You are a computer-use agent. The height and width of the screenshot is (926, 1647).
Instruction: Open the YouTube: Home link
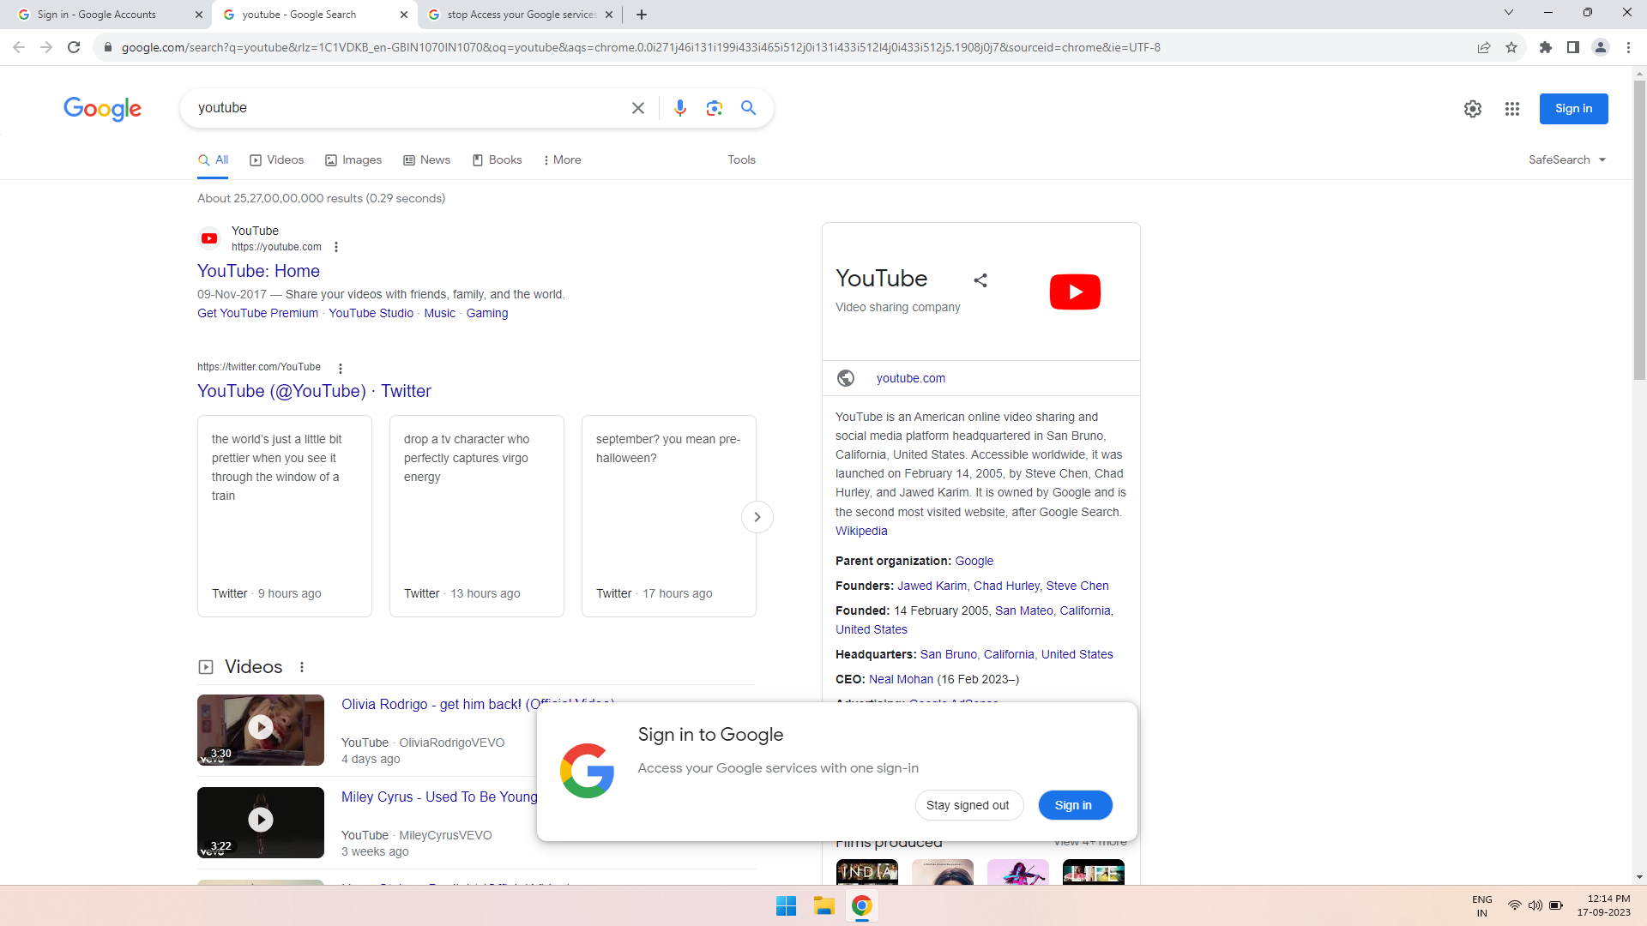[x=258, y=271]
